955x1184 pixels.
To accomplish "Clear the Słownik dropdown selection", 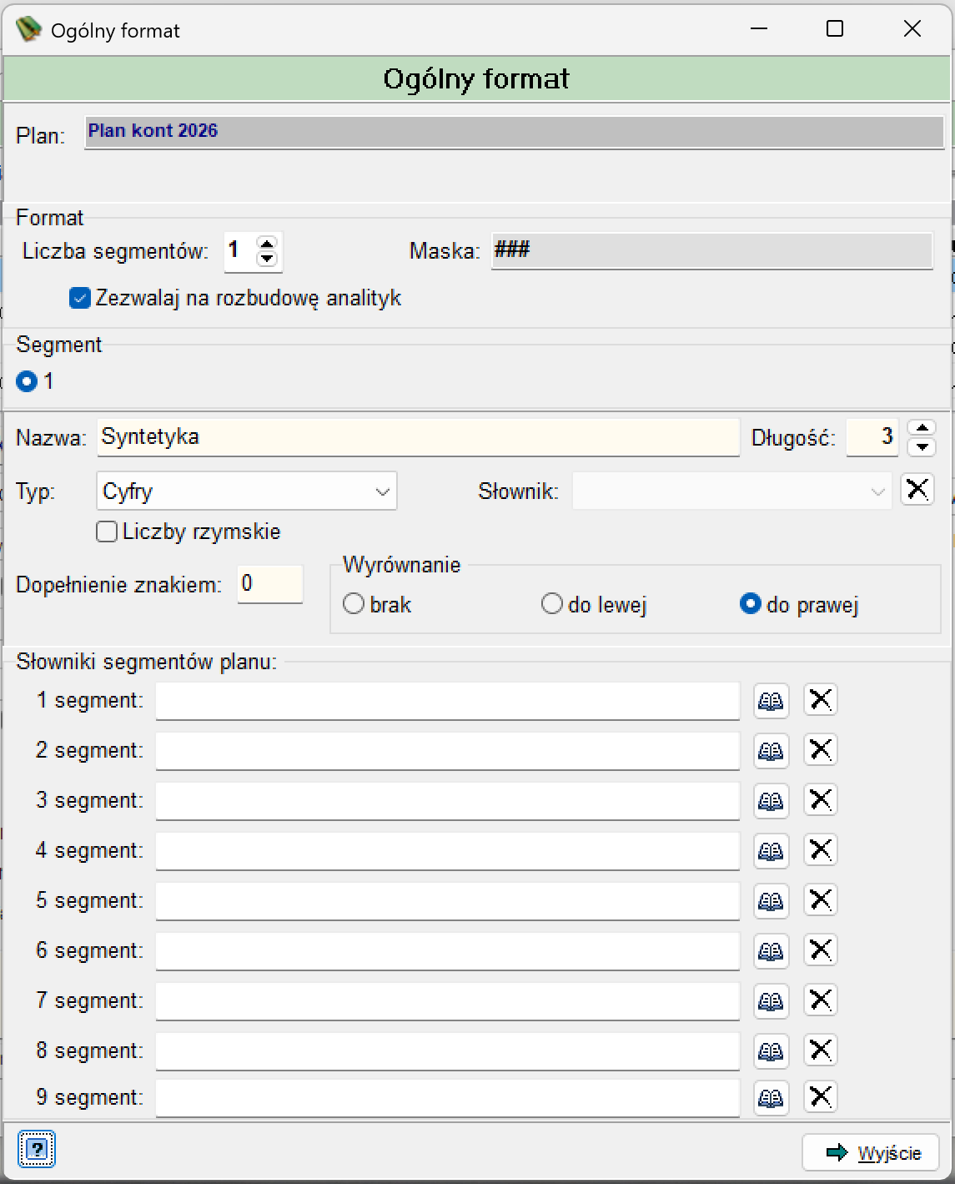I will click(917, 490).
